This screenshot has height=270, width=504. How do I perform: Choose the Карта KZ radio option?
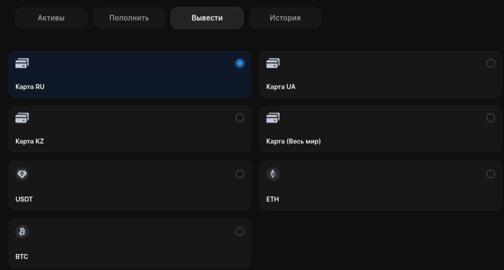pyautogui.click(x=240, y=118)
